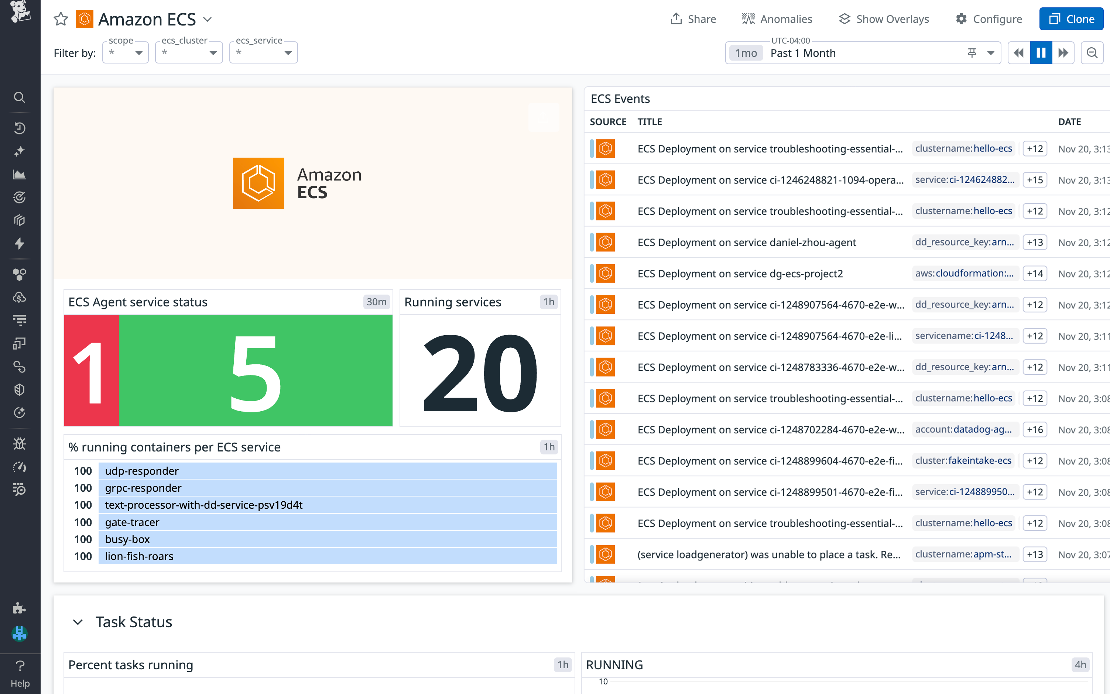Open the search tool in the sidebar
This screenshot has width=1110, height=694.
(x=19, y=98)
